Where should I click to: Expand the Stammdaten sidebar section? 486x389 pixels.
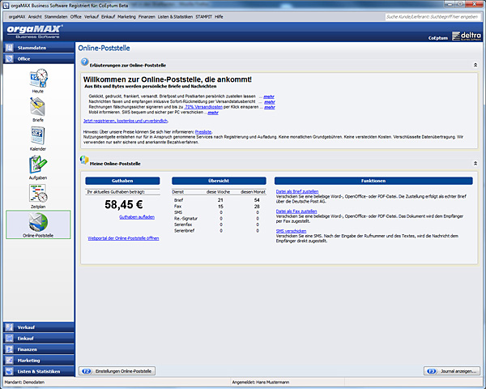pyautogui.click(x=39, y=48)
